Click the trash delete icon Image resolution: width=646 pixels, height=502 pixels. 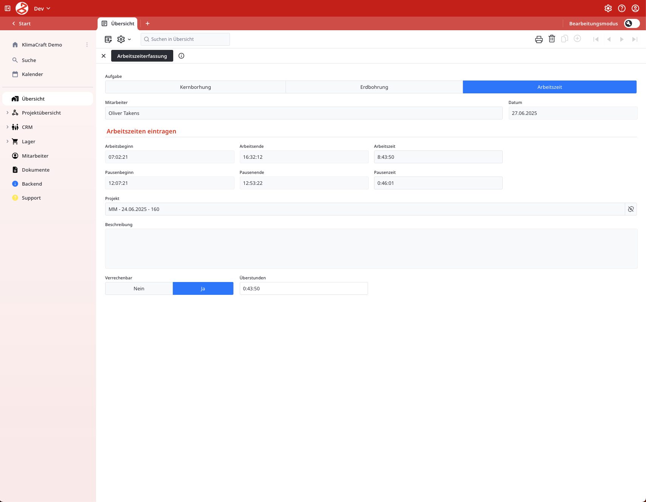(x=552, y=39)
